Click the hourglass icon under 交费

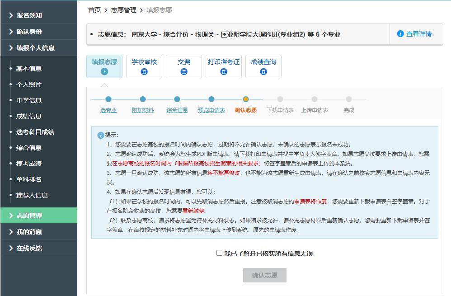(x=184, y=71)
